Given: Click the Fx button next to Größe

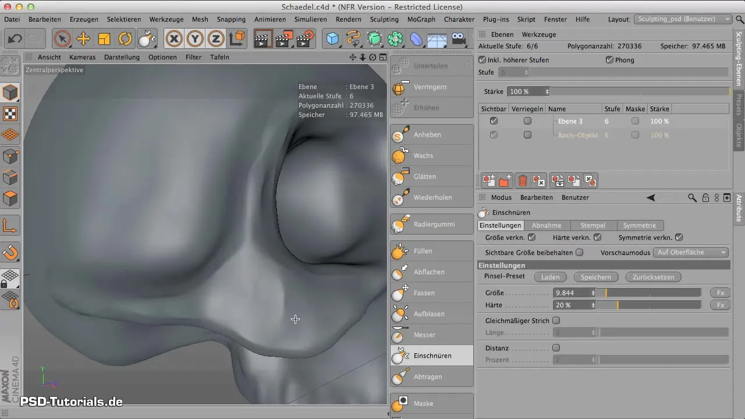Looking at the screenshot, I should tap(720, 293).
